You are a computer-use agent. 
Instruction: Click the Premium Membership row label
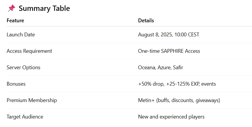click(32, 100)
